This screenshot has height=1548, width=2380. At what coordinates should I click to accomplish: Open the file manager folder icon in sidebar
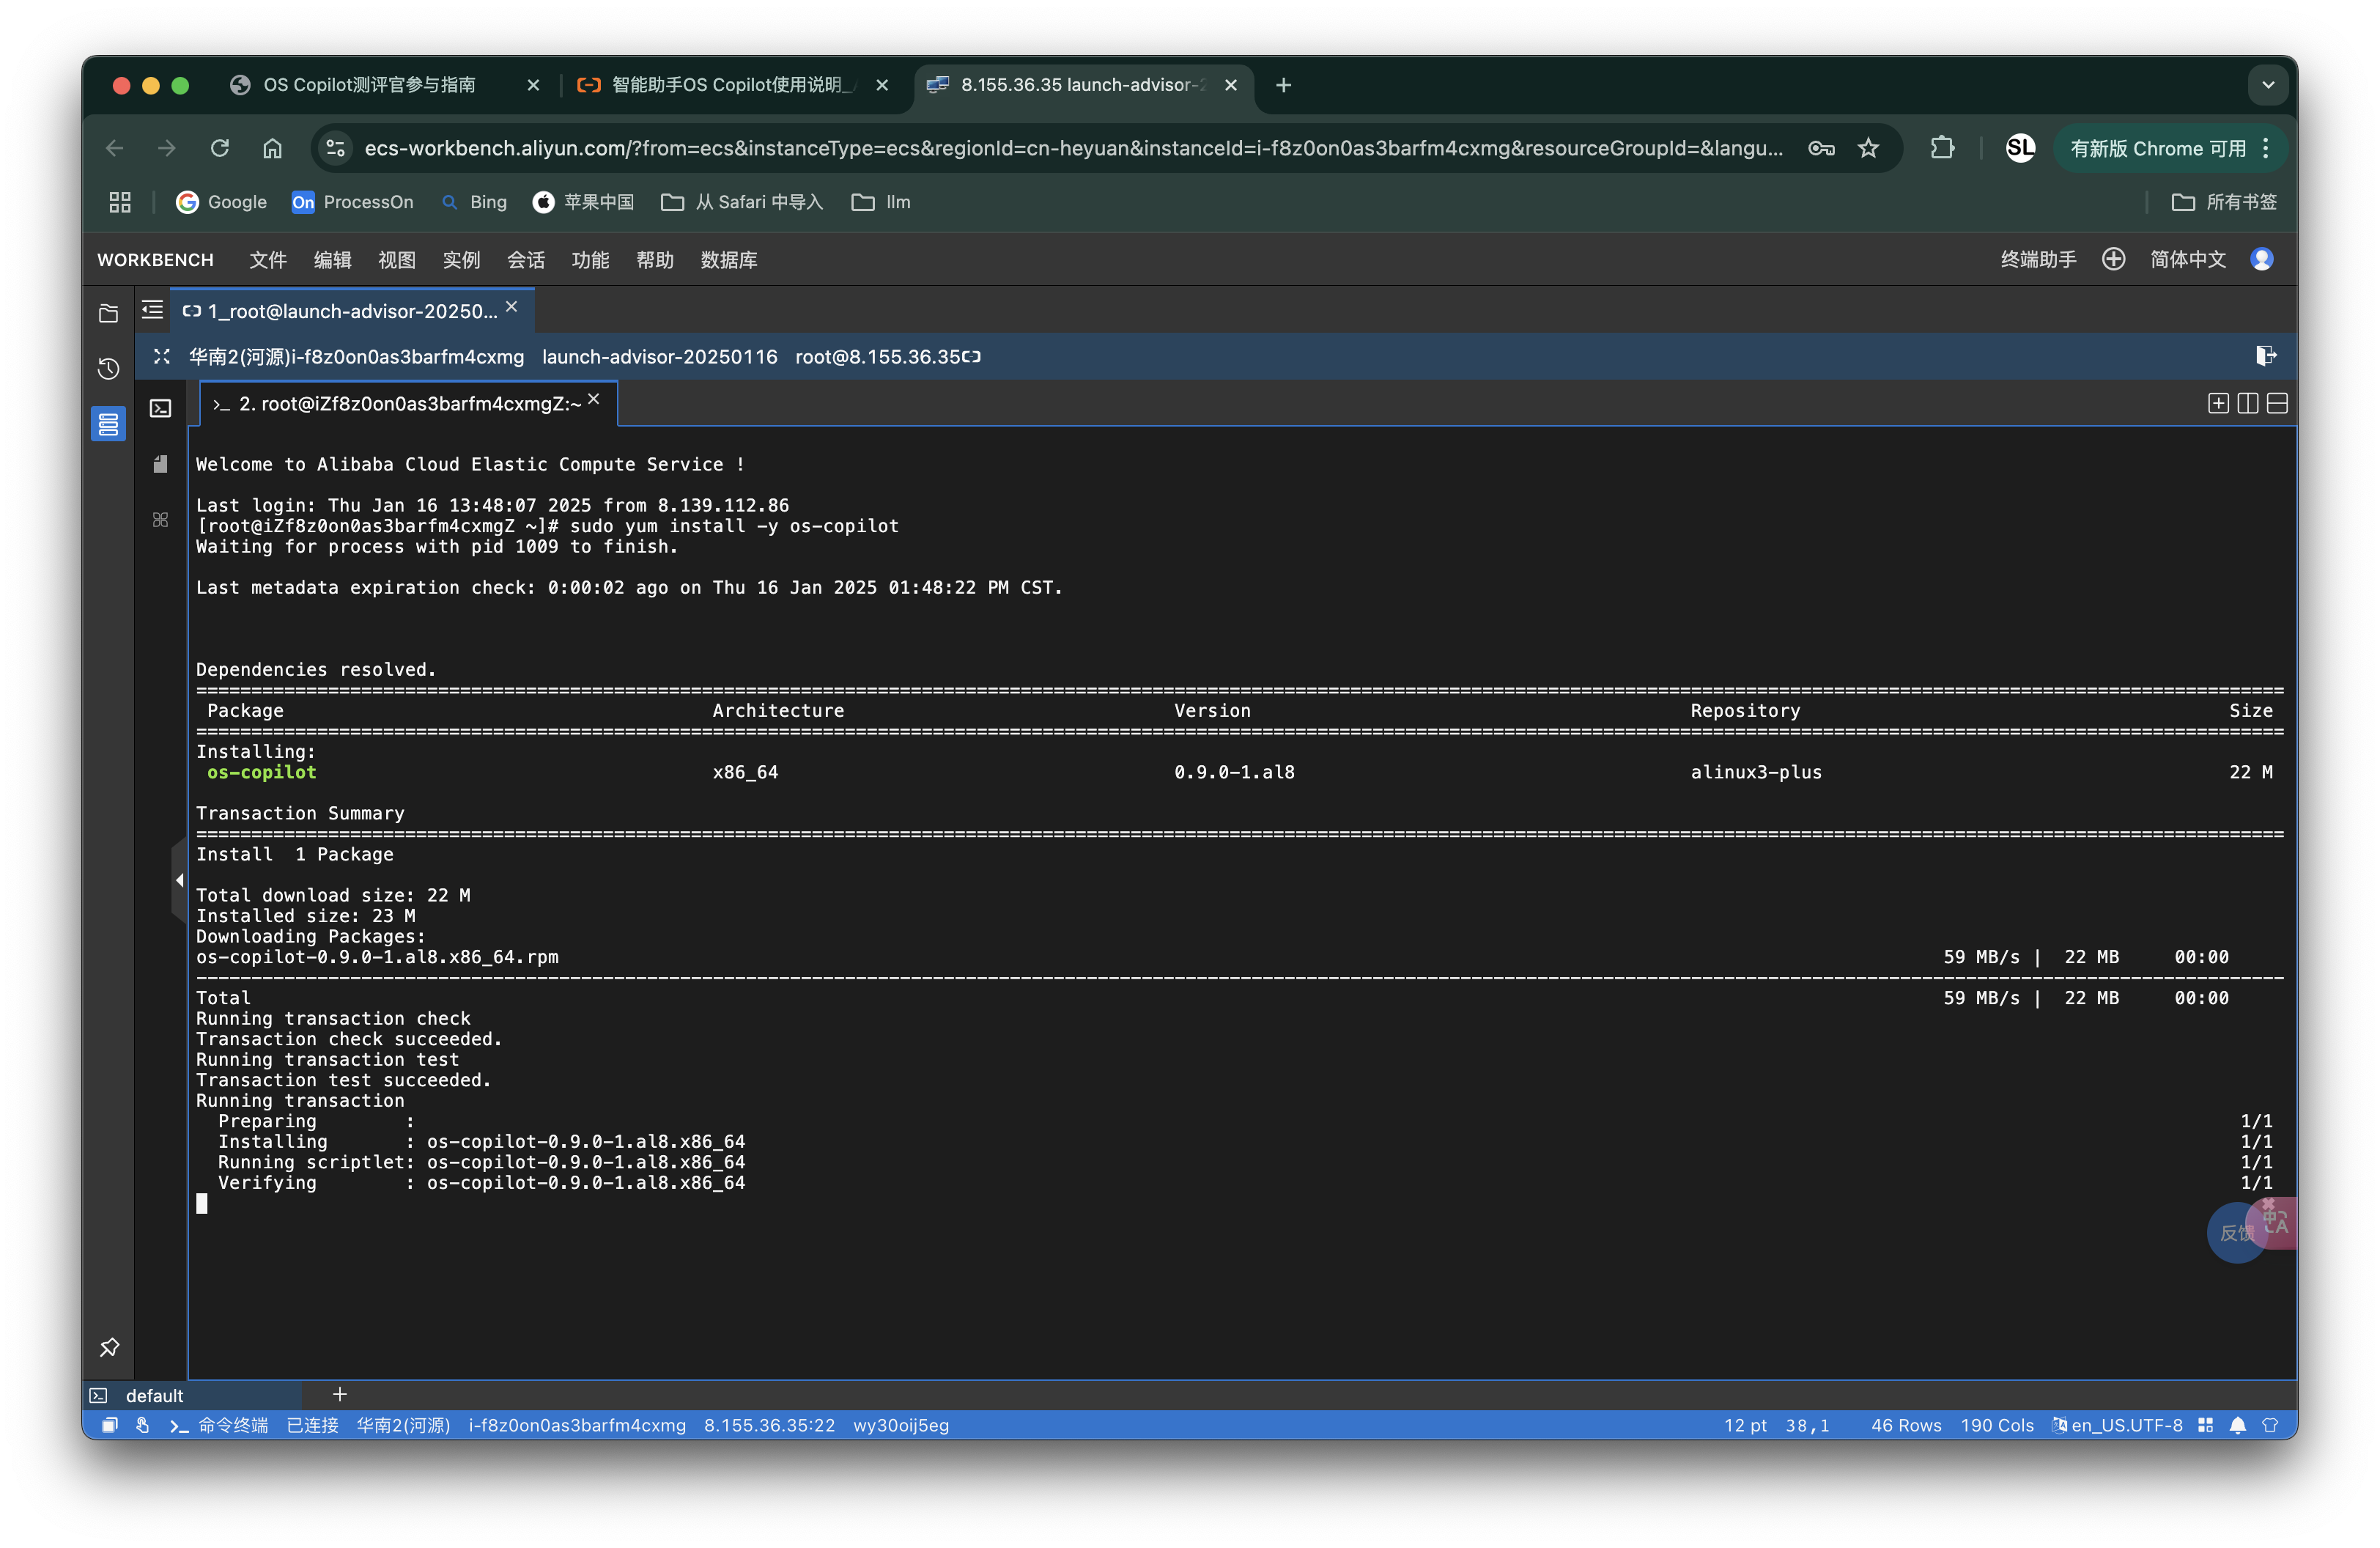pyautogui.click(x=109, y=314)
